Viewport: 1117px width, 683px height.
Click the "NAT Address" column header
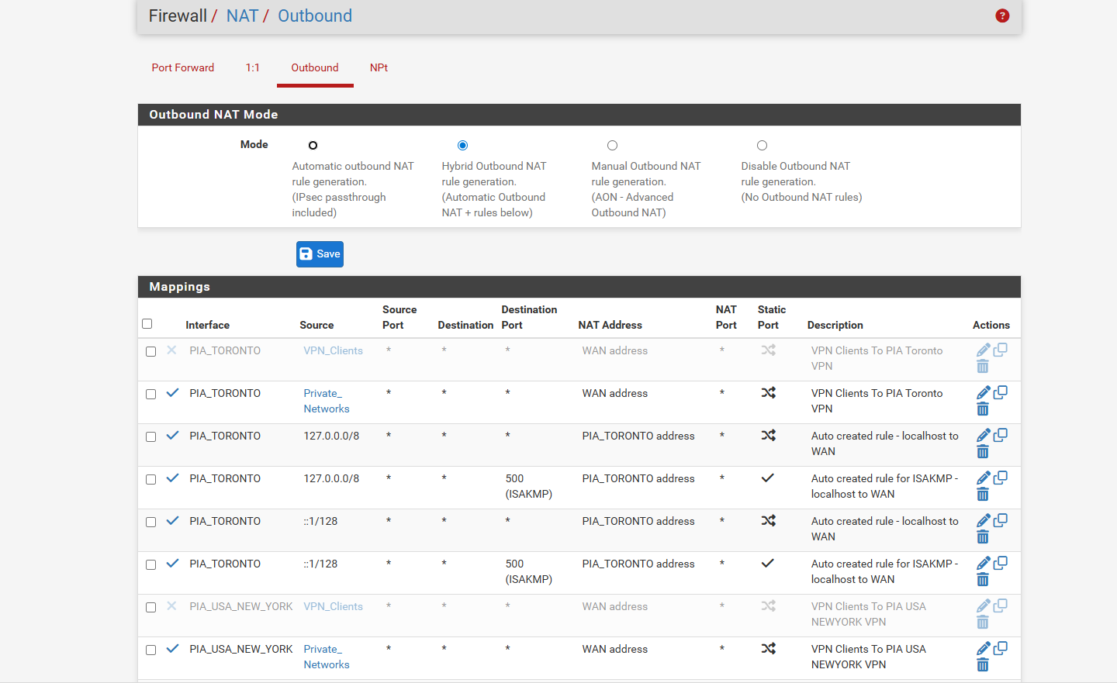(610, 325)
